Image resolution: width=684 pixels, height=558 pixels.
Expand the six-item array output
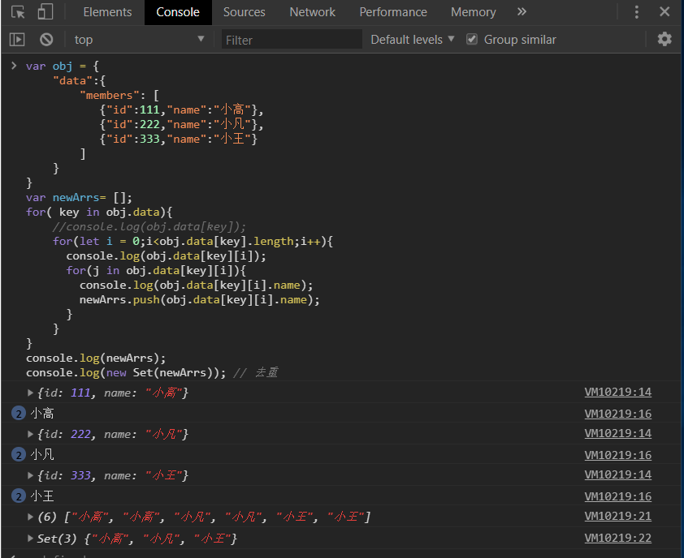click(x=31, y=517)
